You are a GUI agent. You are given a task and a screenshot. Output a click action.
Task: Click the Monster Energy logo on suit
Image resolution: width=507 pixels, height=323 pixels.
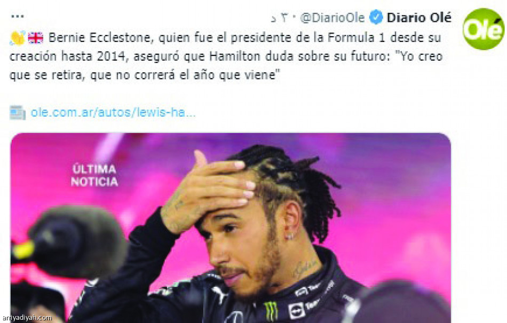[x=271, y=311]
